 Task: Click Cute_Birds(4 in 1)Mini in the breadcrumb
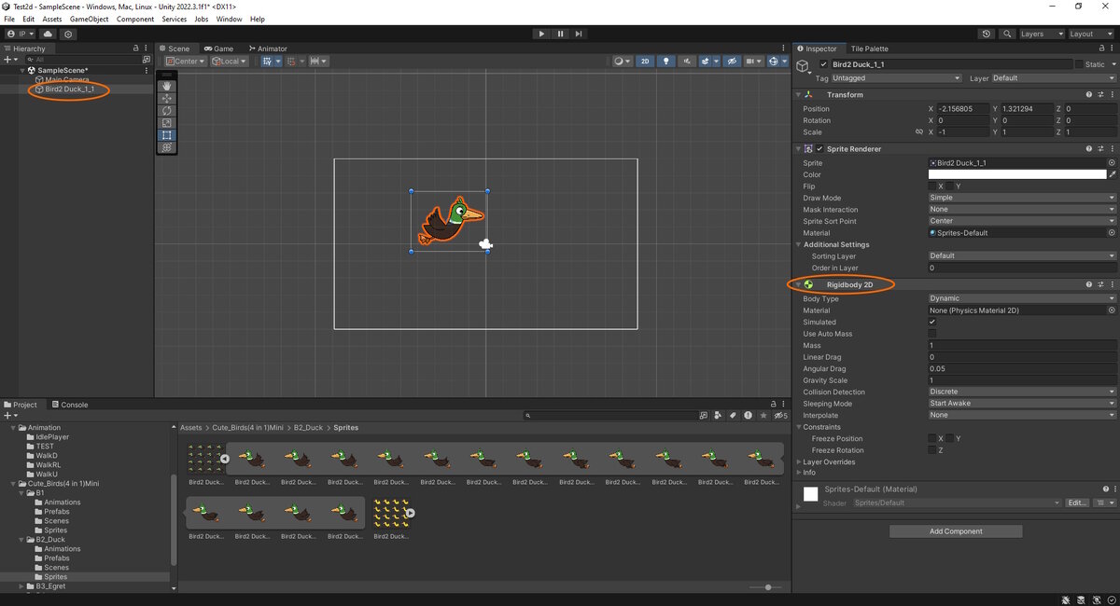[x=248, y=427]
